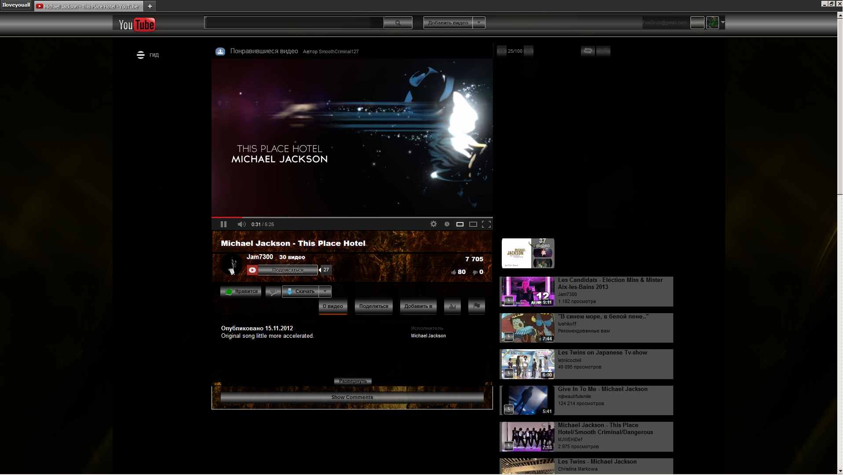Screen dimensions: 843x475
Task: Watch later icon on Les Twins Japanese thumbnail
Action: click(509, 374)
